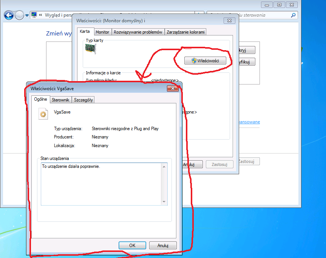Image resolution: width=326 pixels, height=258 pixels.
Task: Click the Back arrow navigation button
Action: [x=9, y=15]
